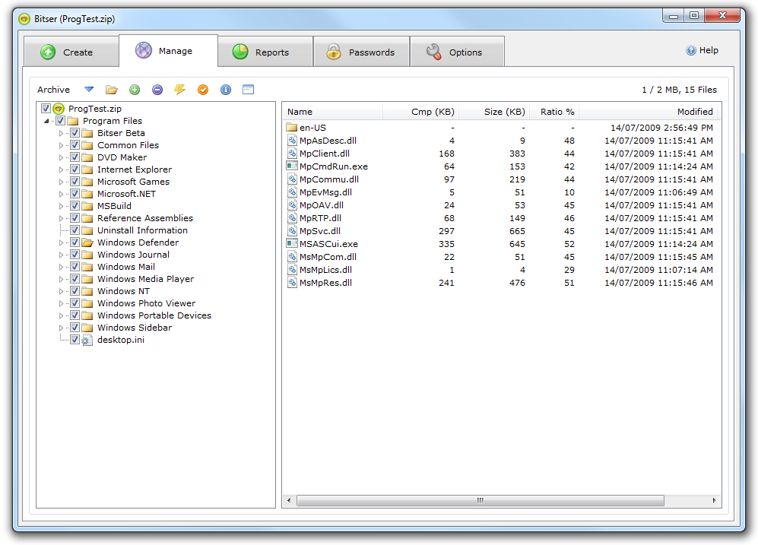
Task: Click the desktop.ini file icon
Action: point(87,340)
